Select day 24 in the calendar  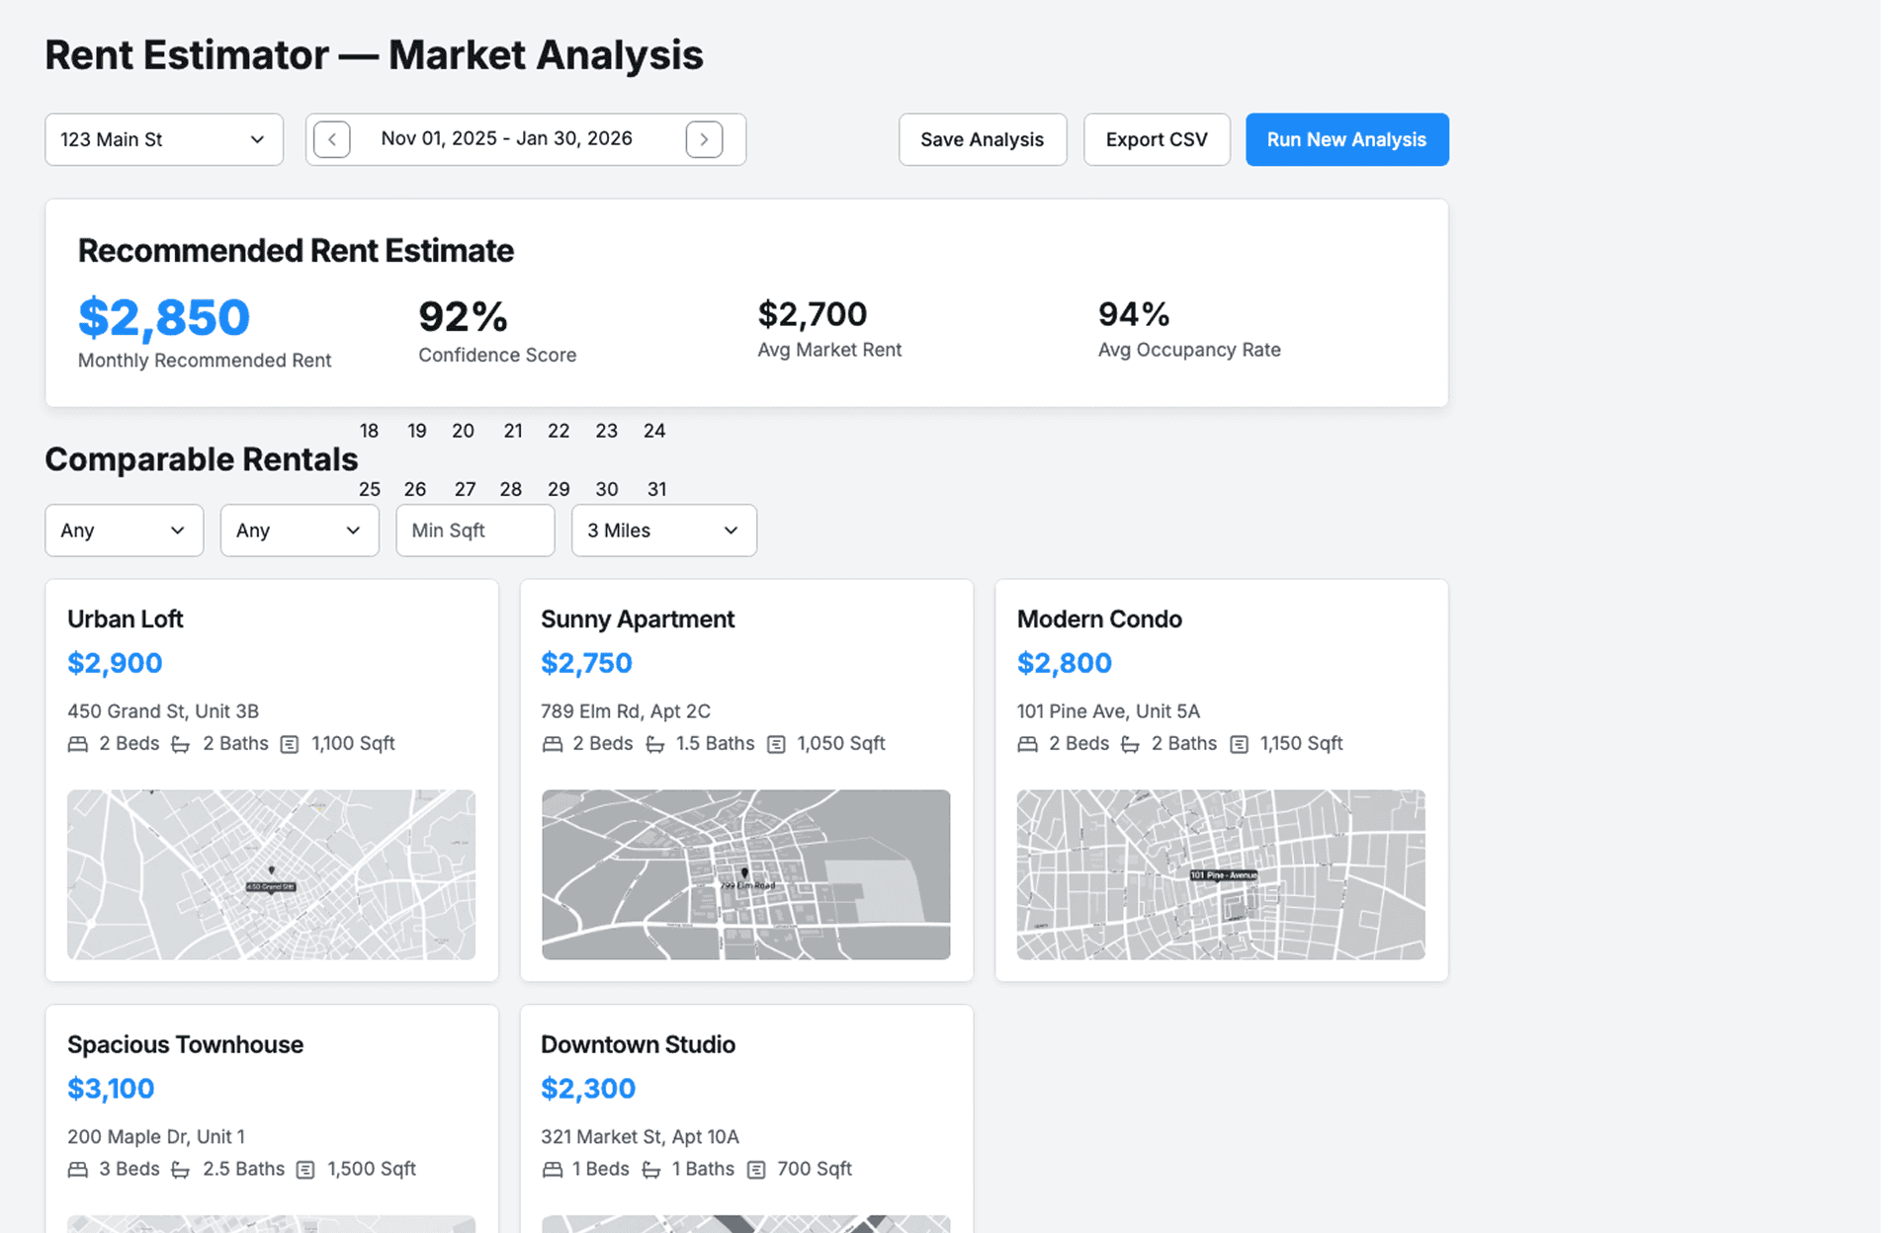(x=654, y=431)
